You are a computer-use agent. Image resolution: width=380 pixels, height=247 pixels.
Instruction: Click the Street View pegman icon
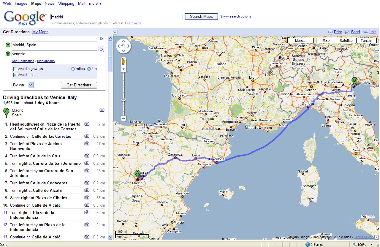(123, 61)
